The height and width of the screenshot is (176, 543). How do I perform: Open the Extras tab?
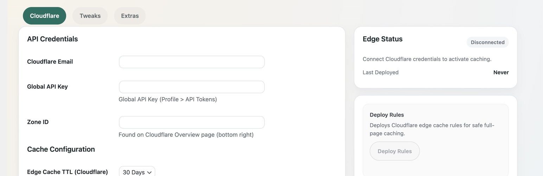click(x=130, y=16)
